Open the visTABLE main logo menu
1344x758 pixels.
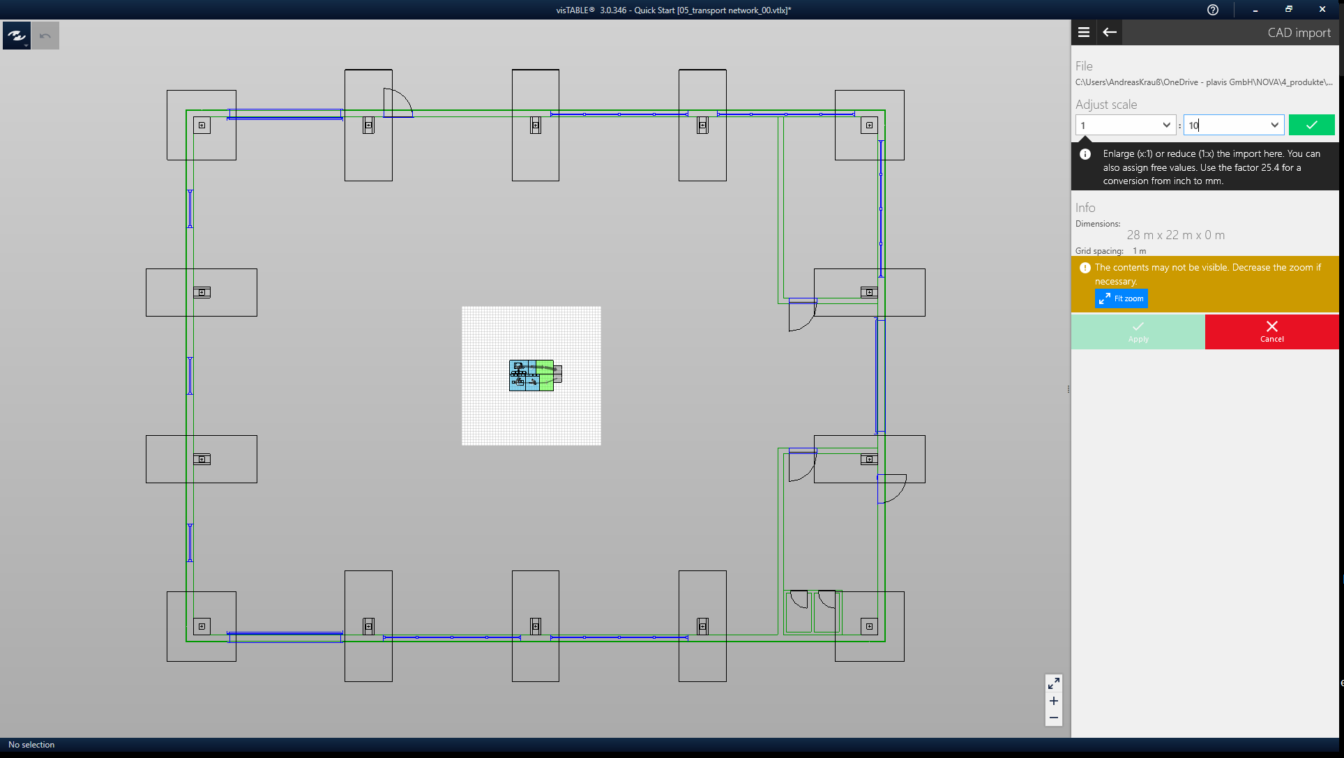tap(16, 35)
